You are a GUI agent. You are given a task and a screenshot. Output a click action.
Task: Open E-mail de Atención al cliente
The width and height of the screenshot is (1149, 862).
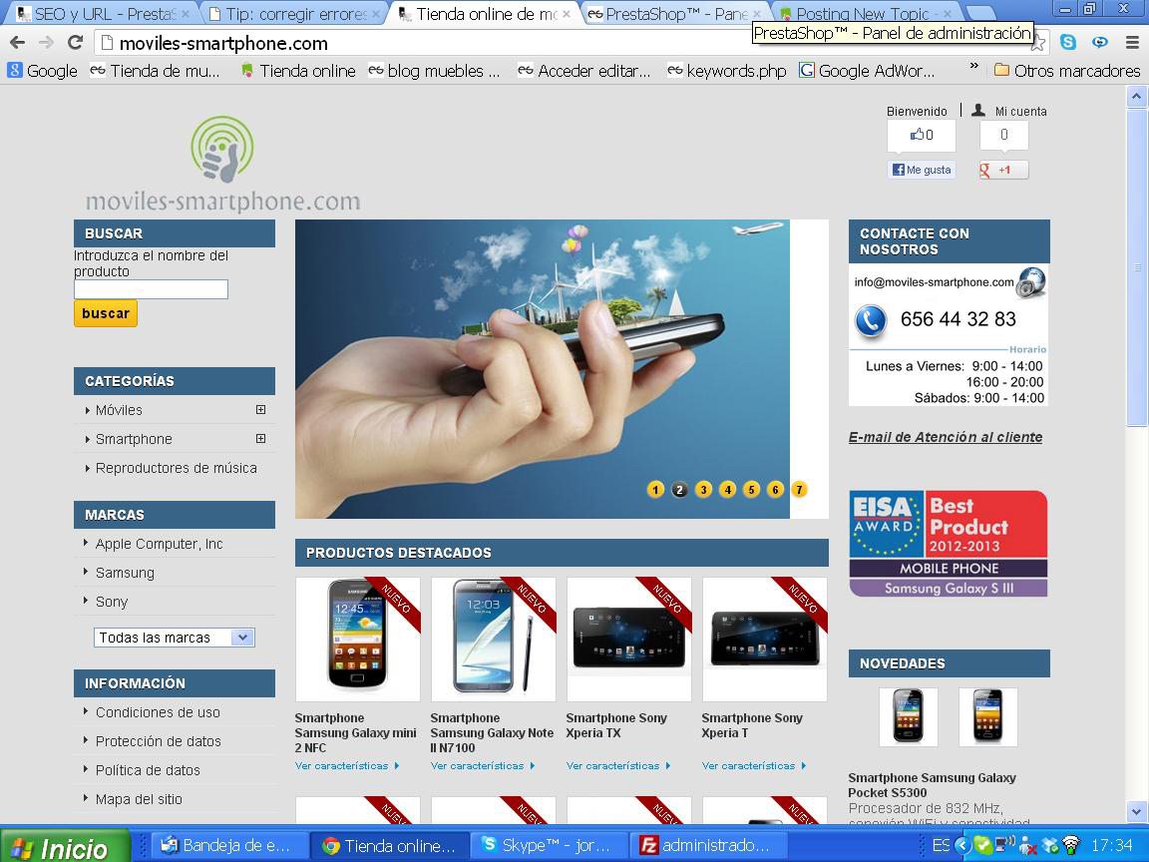(946, 437)
